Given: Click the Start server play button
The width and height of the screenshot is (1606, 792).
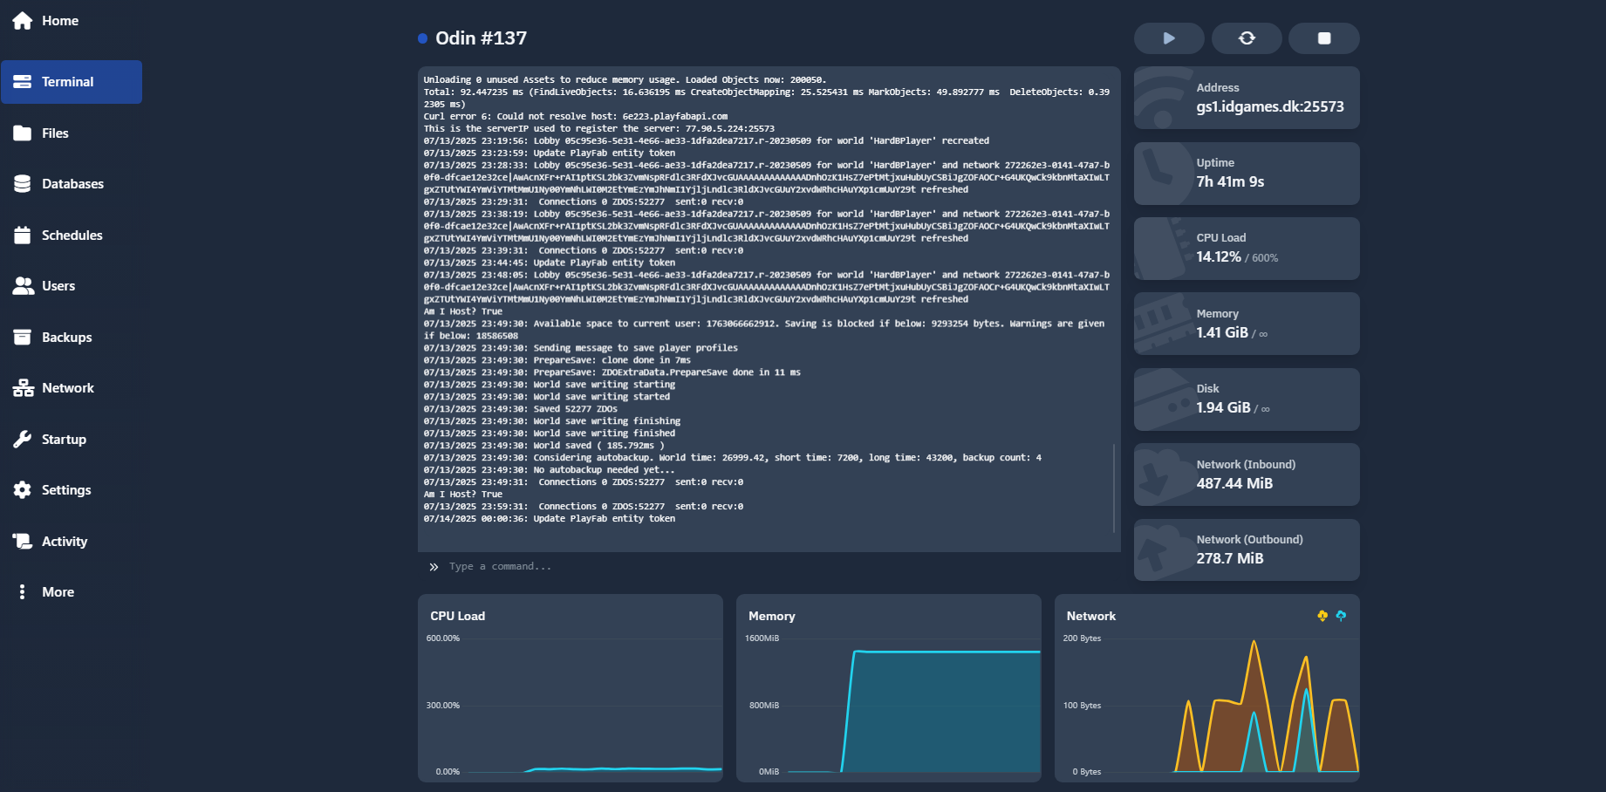Looking at the screenshot, I should pos(1169,38).
